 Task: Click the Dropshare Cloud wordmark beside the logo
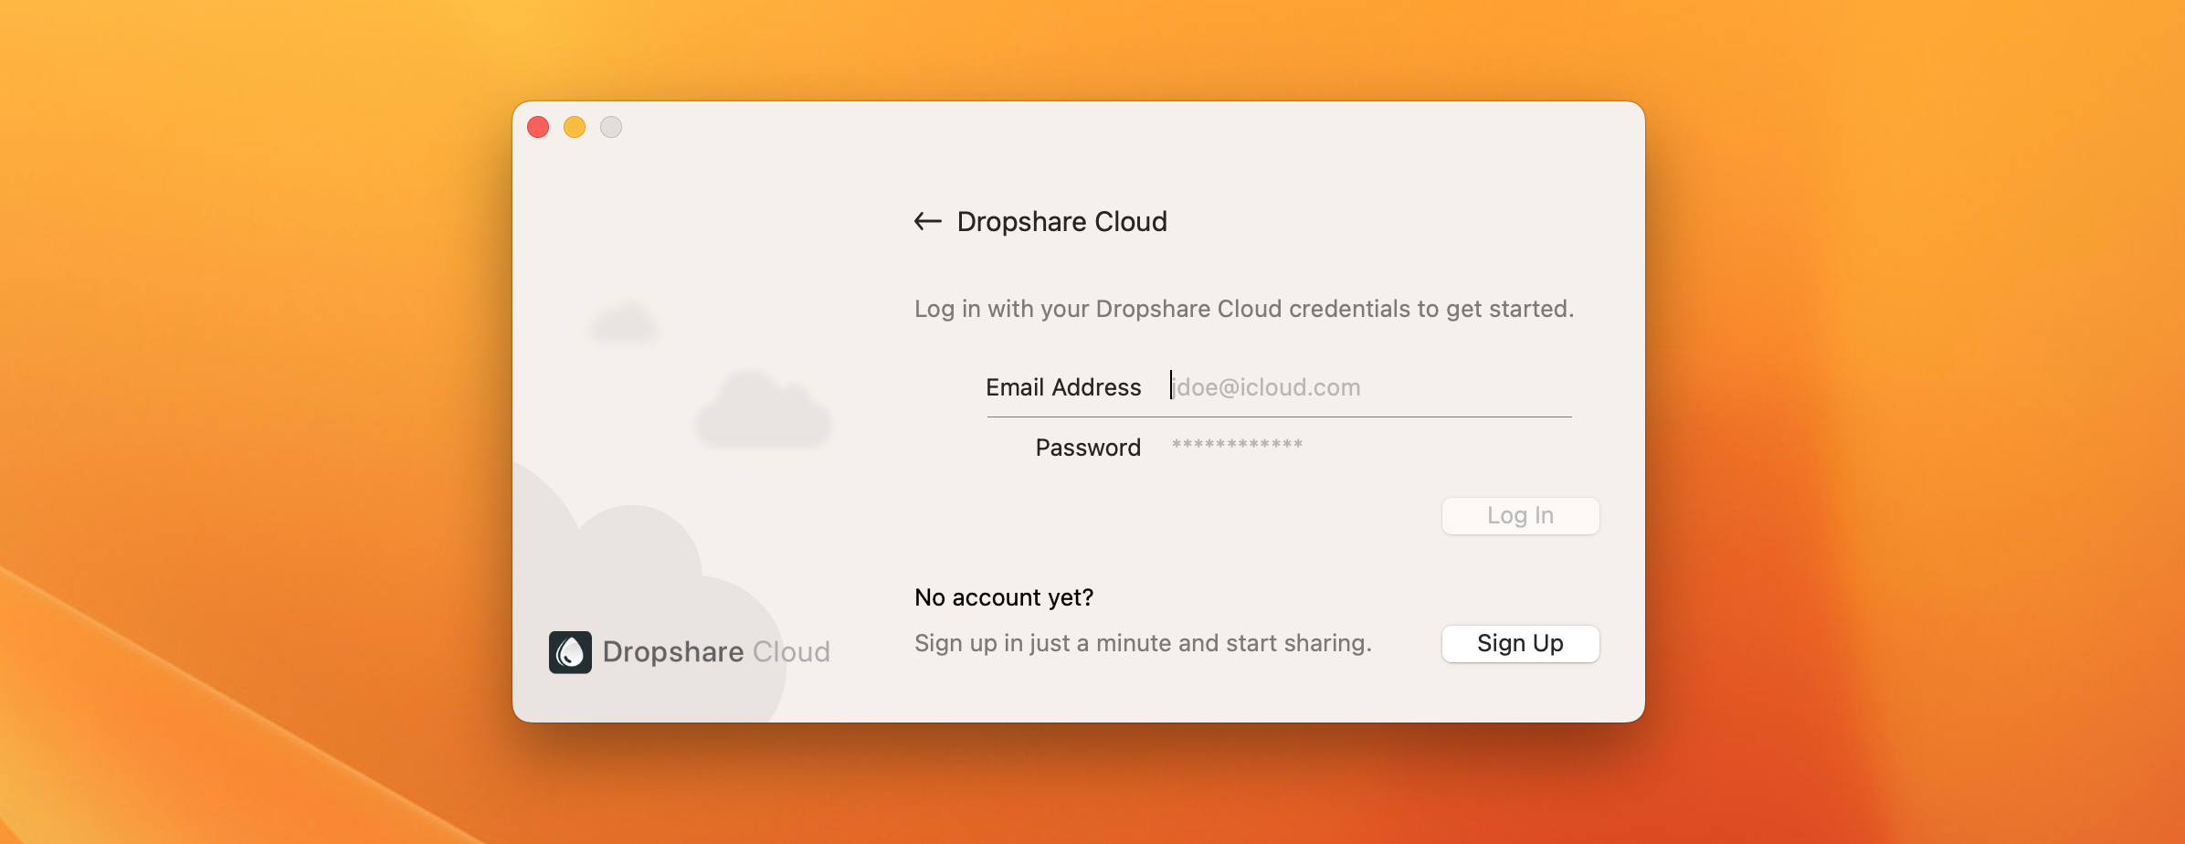coord(716,652)
